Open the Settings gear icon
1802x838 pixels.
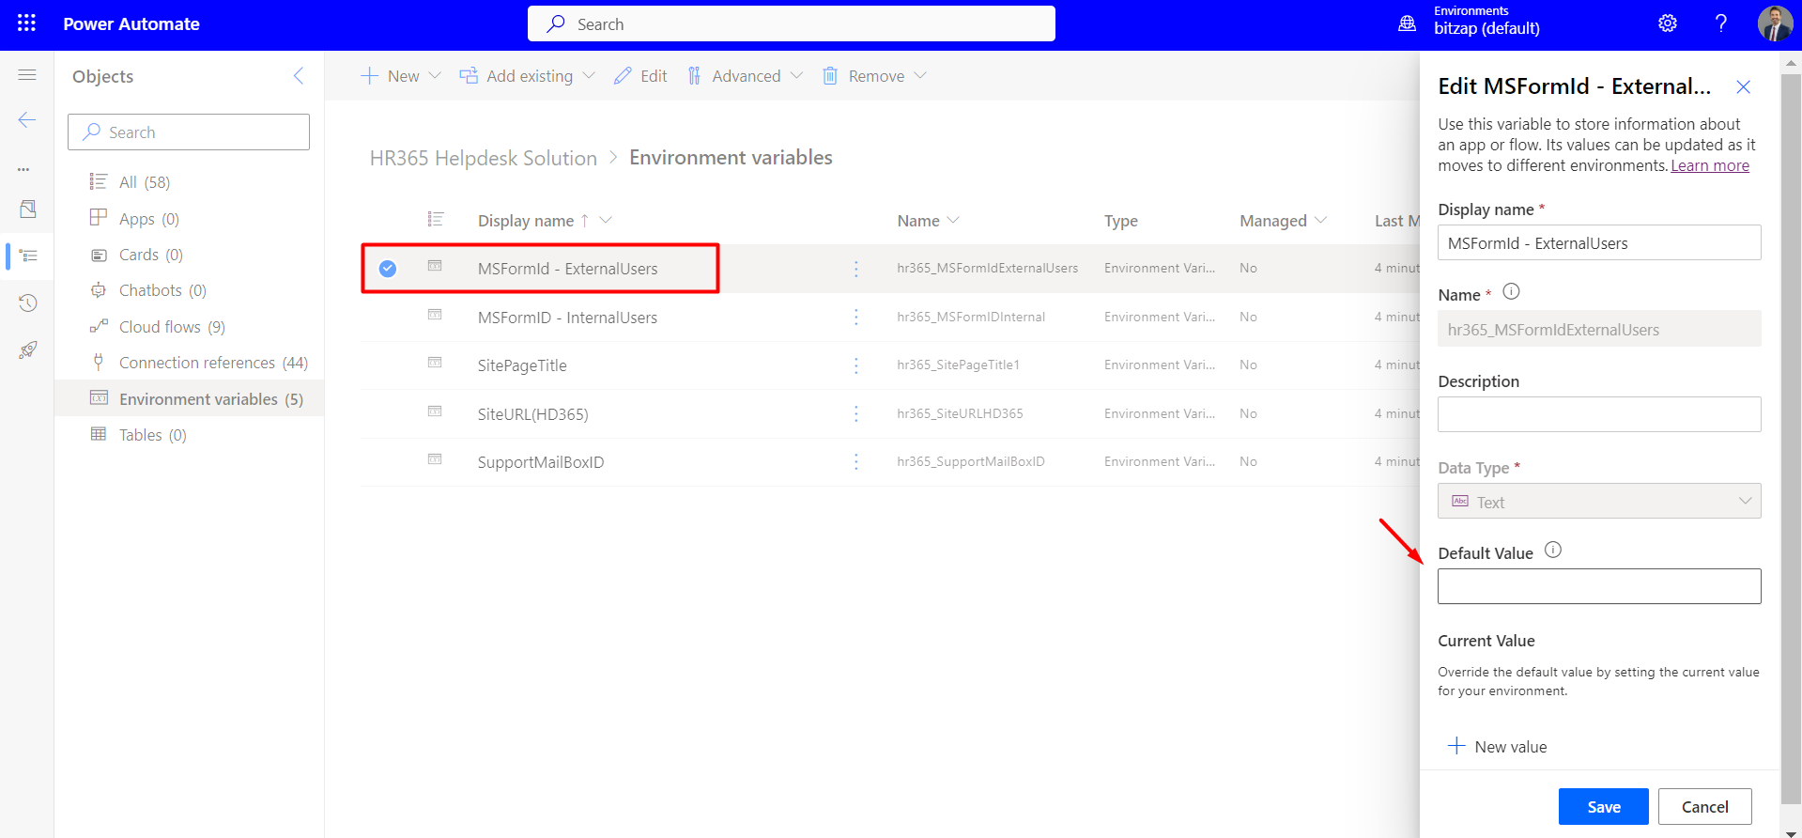(x=1668, y=23)
